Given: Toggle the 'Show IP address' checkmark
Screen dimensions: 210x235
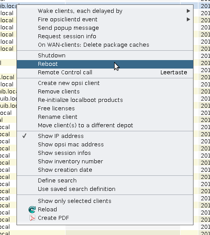Looking at the screenshot, I should pos(25,136).
